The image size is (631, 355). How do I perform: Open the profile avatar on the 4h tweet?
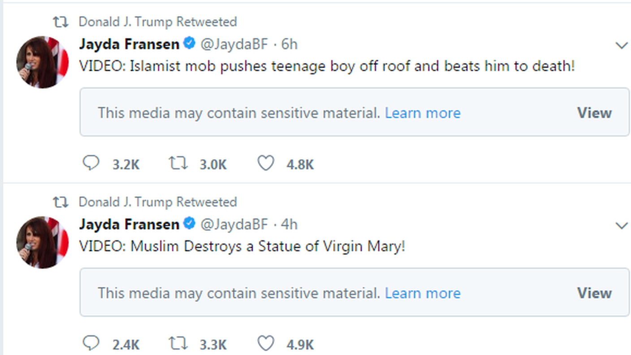coord(42,242)
